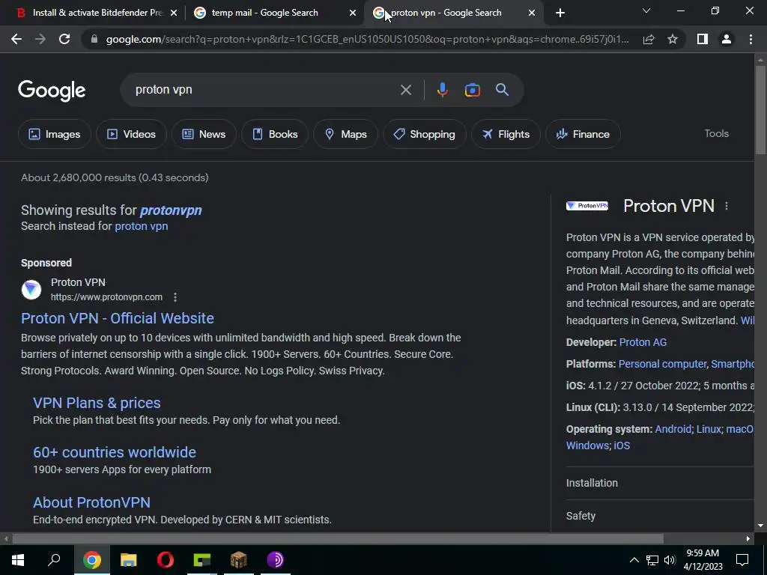Screen dimensions: 767x575
Task: Expand the Installation section
Action: pos(660,483)
